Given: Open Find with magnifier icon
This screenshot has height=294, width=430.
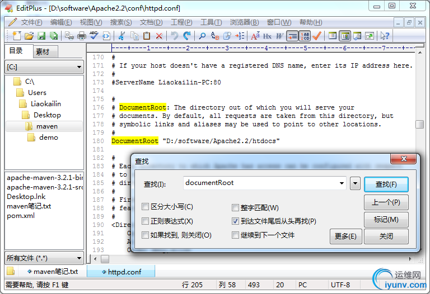Looking at the screenshot, I should tap(202, 36).
